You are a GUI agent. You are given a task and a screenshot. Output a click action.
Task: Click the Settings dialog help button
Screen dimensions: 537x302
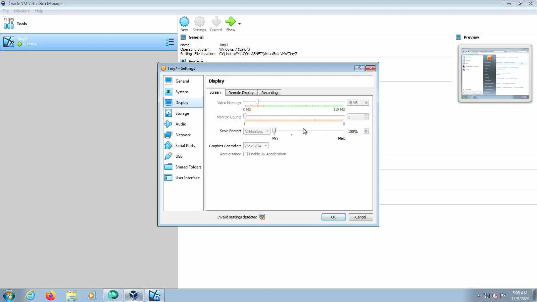pyautogui.click(x=359, y=68)
